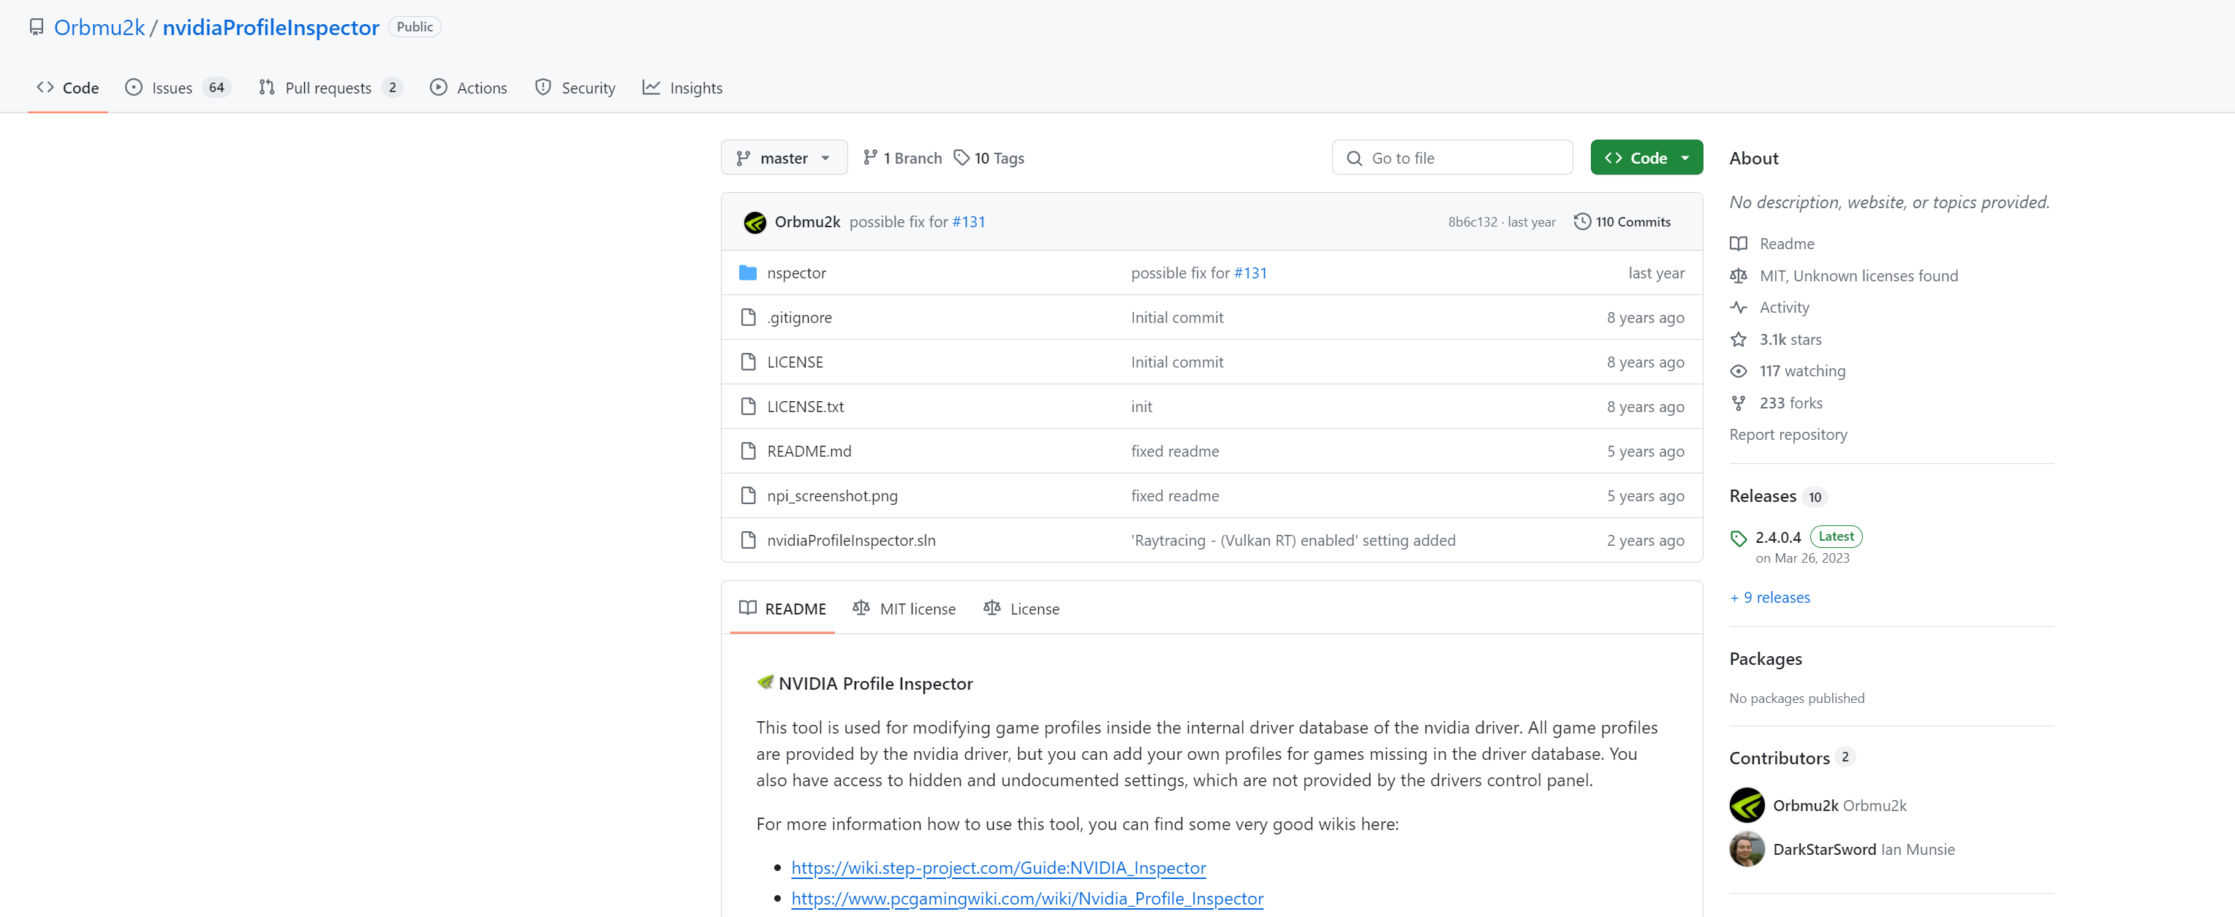The height and width of the screenshot is (917, 2235).
Task: Click the star icon beside 3.1k stars
Action: click(1738, 340)
